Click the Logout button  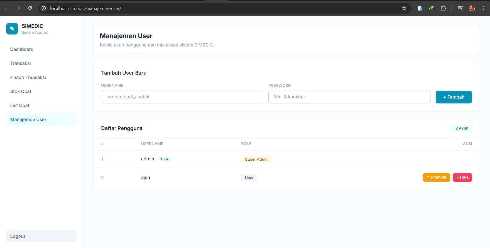(41, 236)
